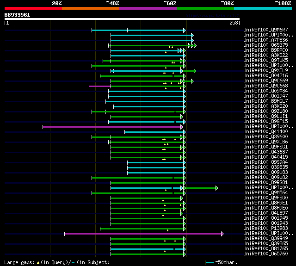Select the UniRef100_Q43687 label
Viewport: 296px width, 266px height.
265,152
